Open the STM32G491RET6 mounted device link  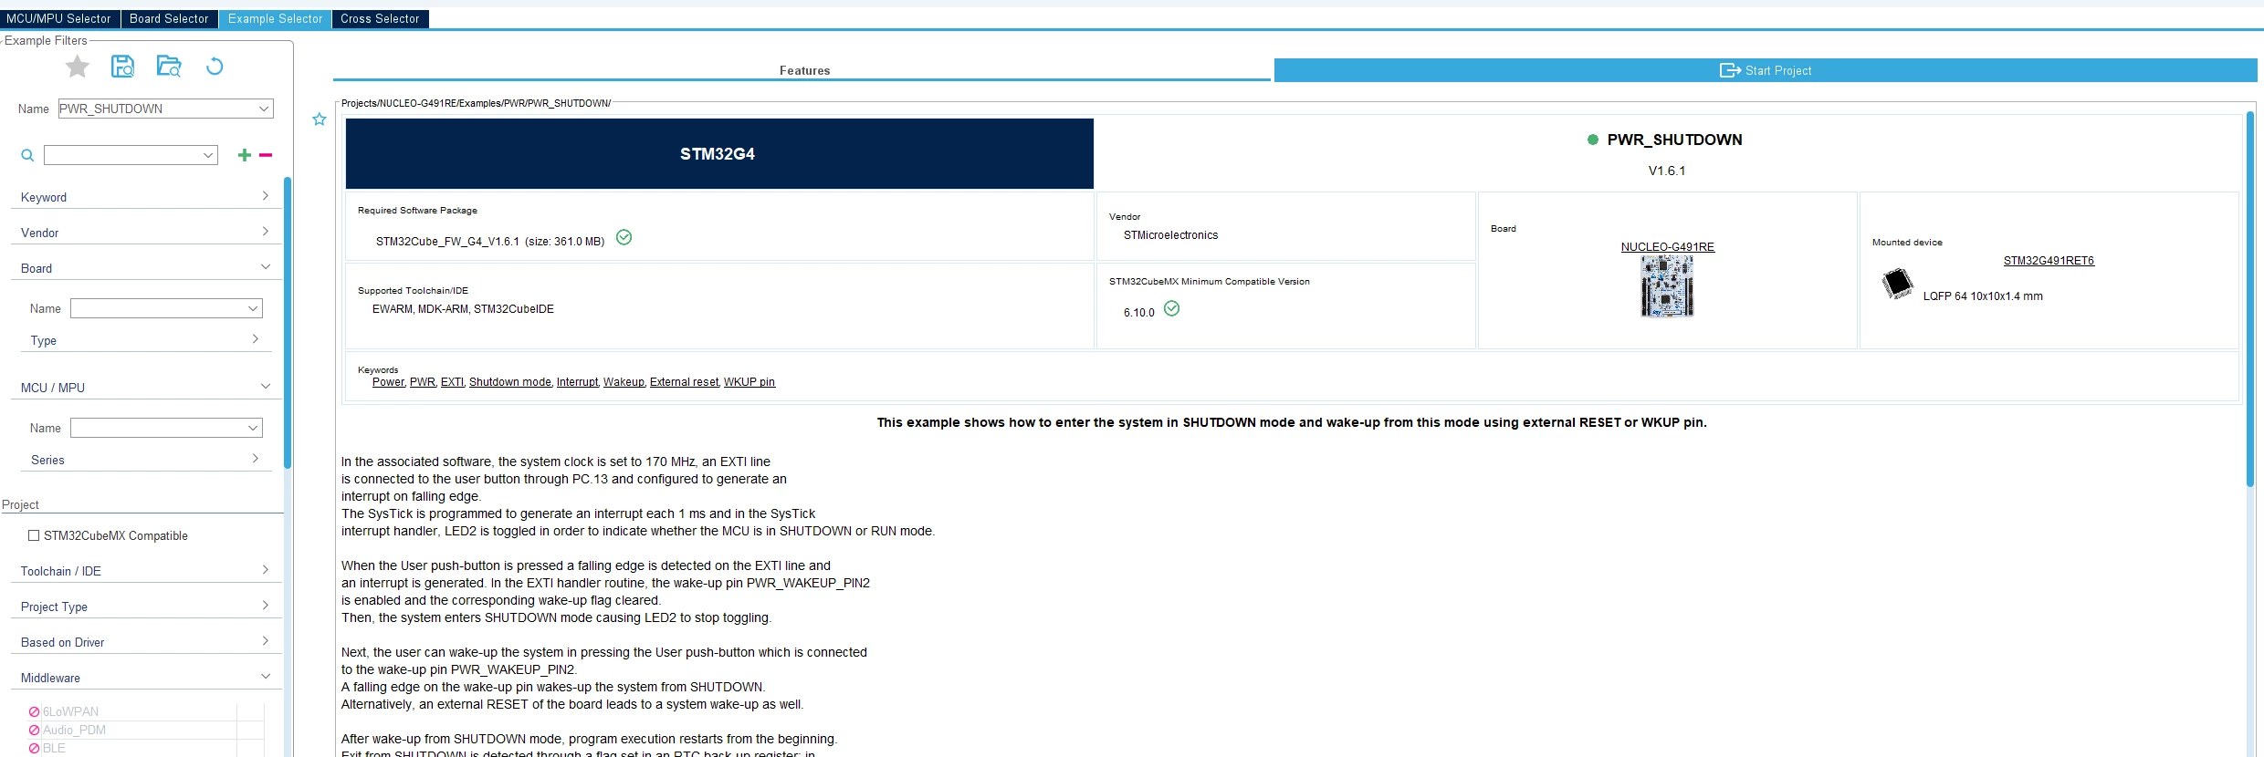[x=2049, y=261]
